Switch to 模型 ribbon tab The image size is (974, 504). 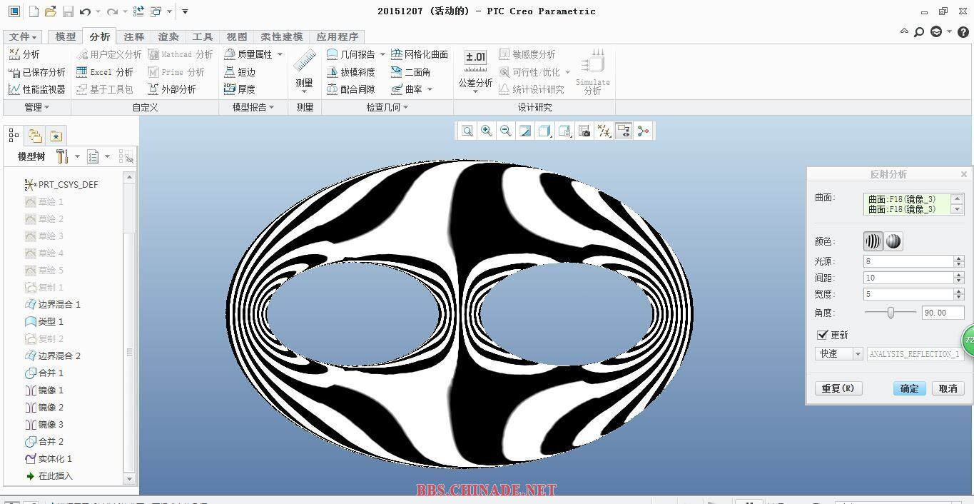(x=65, y=36)
